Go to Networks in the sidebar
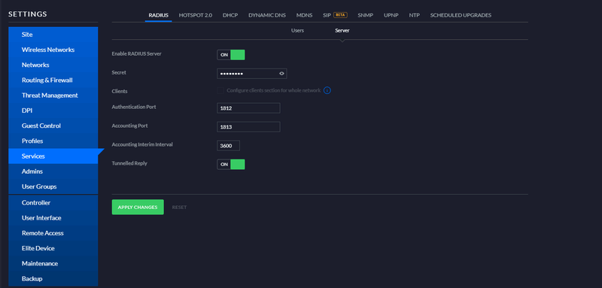This screenshot has height=288, width=602. pyautogui.click(x=53, y=65)
